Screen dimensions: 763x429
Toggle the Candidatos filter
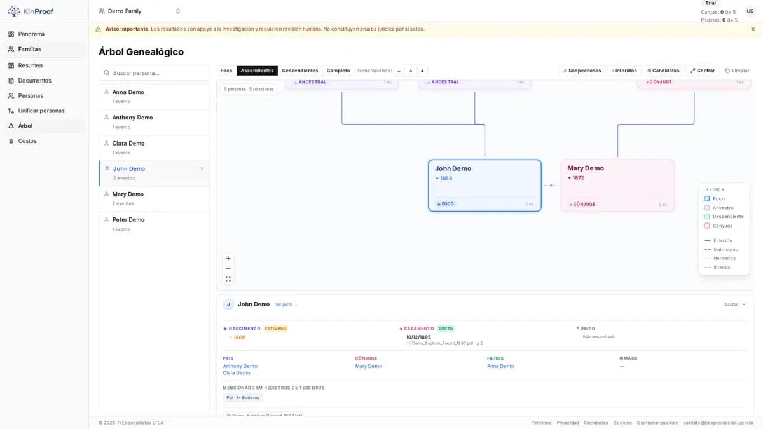(663, 71)
